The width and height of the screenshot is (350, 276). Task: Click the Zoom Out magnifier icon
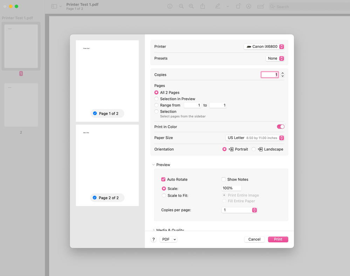181,6
